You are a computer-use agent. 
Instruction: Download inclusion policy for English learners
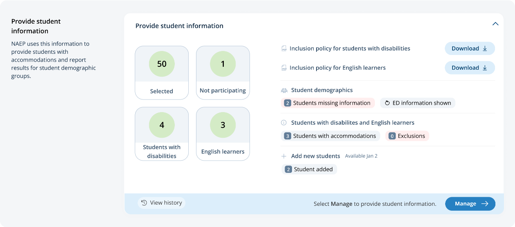[x=470, y=68]
